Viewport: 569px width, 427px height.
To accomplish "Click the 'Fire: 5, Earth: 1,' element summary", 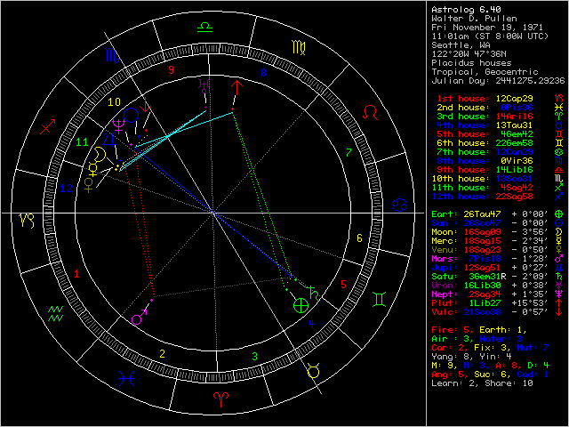I will (x=479, y=330).
